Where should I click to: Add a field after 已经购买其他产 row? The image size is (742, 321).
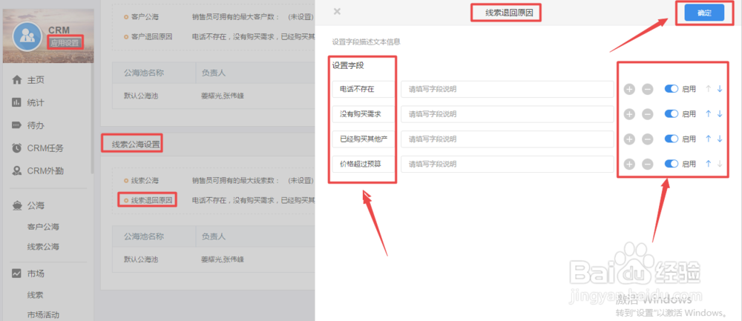[629, 139]
